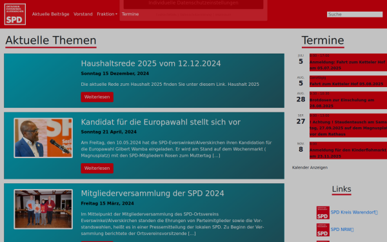Screen dimensions: 387x242
Task: Open the SPD NRW link
Action: tap(342, 229)
